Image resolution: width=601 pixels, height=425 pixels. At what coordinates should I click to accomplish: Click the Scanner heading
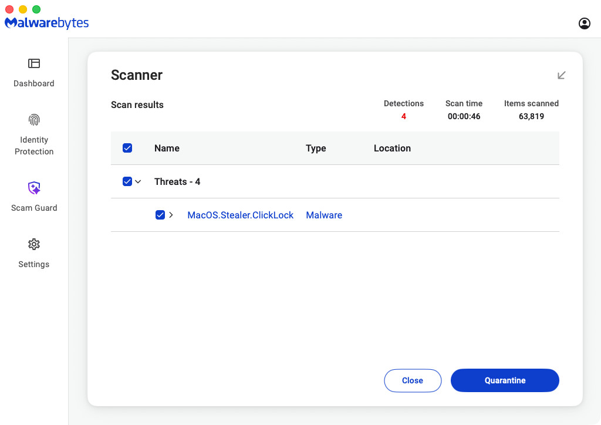click(136, 75)
